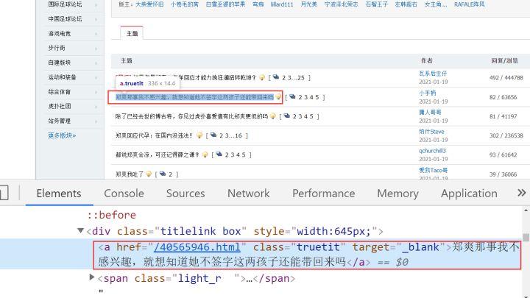The width and height of the screenshot is (530, 298).
Task: Click the lightbulb icon beside 薛之谦 thread
Action: point(205,155)
